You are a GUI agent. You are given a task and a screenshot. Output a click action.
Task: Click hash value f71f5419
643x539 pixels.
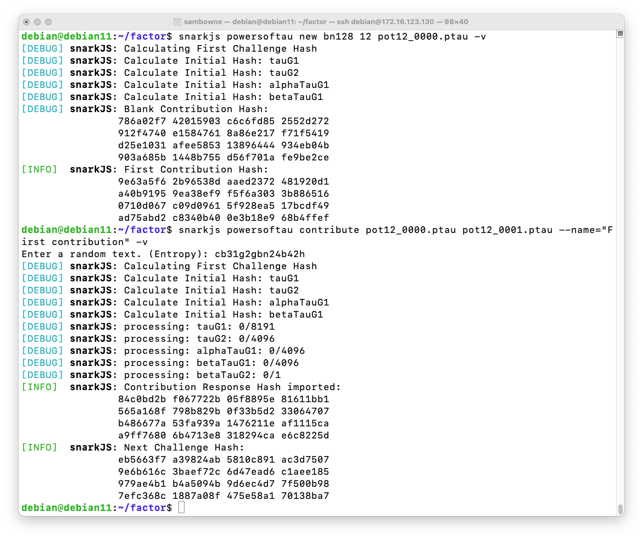pos(305,134)
